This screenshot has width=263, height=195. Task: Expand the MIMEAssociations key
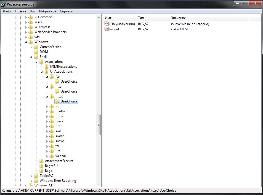click(42, 67)
